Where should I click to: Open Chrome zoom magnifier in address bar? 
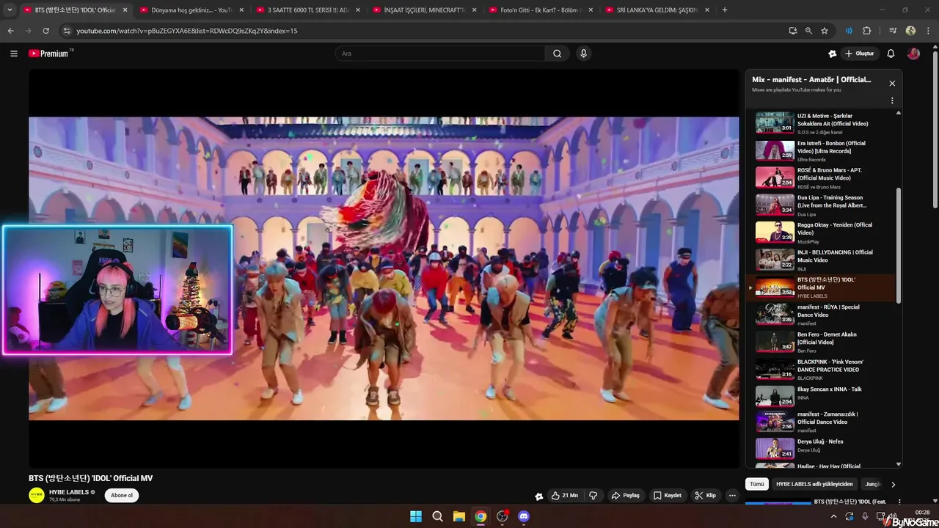pyautogui.click(x=808, y=31)
